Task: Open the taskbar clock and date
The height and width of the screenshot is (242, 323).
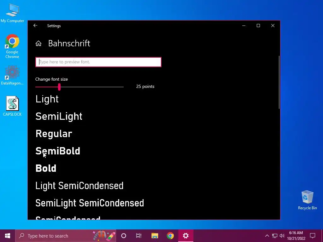Action: click(296, 236)
